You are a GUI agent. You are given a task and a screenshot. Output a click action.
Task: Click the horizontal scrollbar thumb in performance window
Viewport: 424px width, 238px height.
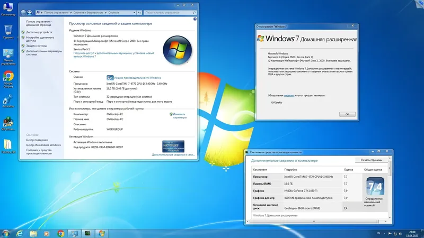(314, 222)
